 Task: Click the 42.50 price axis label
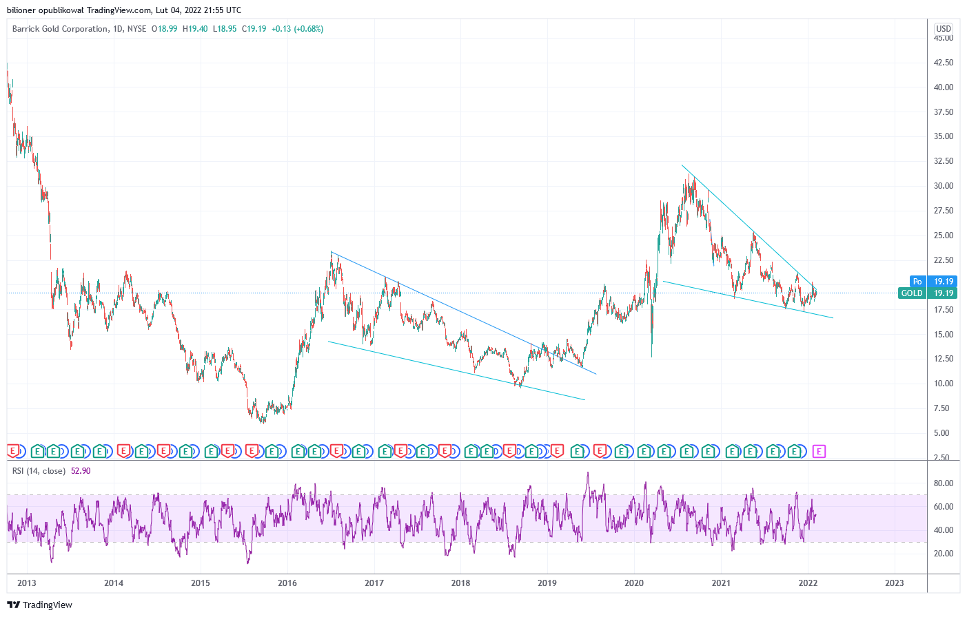944,63
